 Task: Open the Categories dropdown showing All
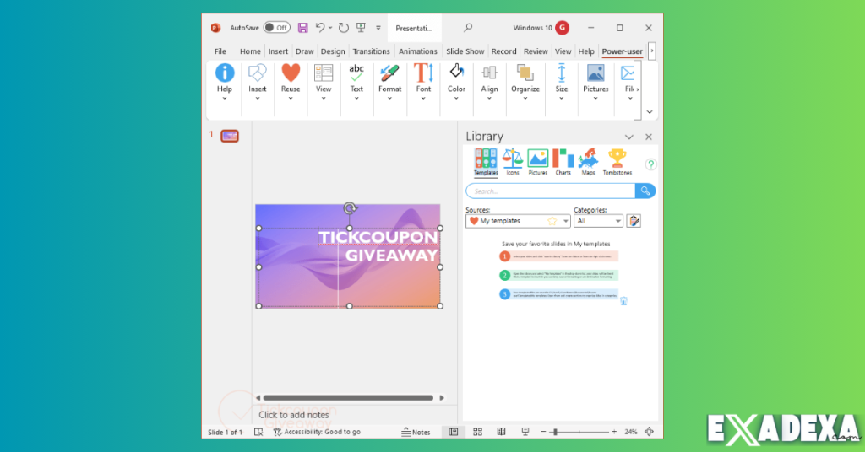point(598,221)
